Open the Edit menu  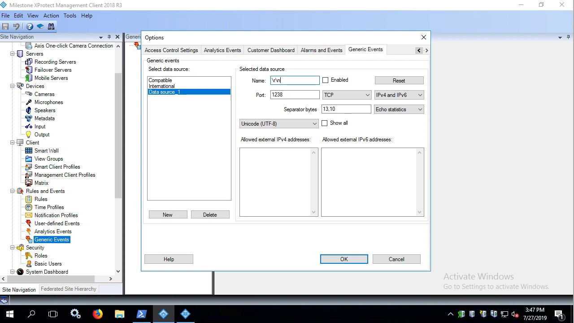18,16
